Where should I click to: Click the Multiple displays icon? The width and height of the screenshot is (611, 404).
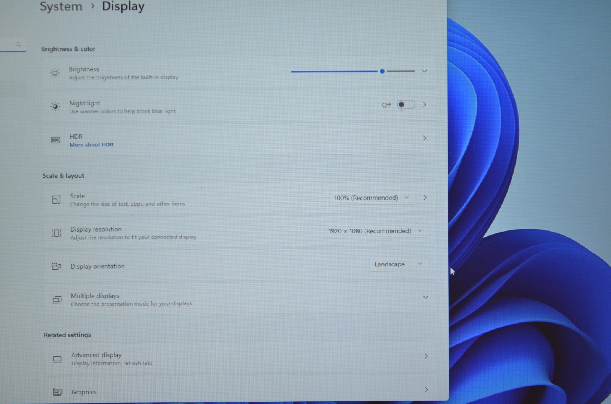coord(57,299)
